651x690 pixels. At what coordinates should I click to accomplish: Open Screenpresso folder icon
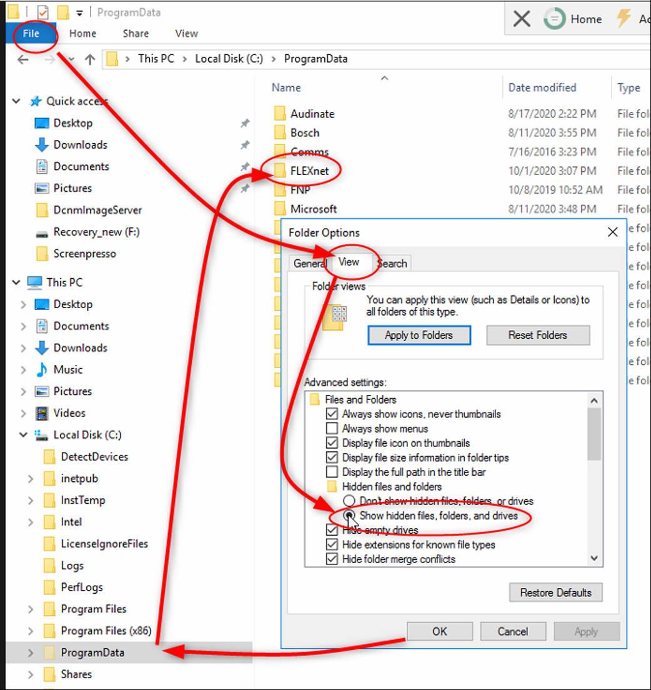click(x=42, y=254)
